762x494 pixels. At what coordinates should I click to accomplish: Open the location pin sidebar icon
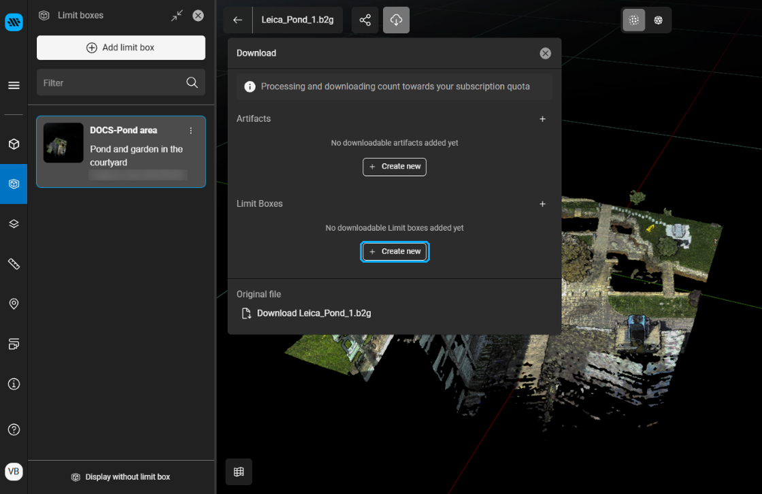(x=14, y=304)
